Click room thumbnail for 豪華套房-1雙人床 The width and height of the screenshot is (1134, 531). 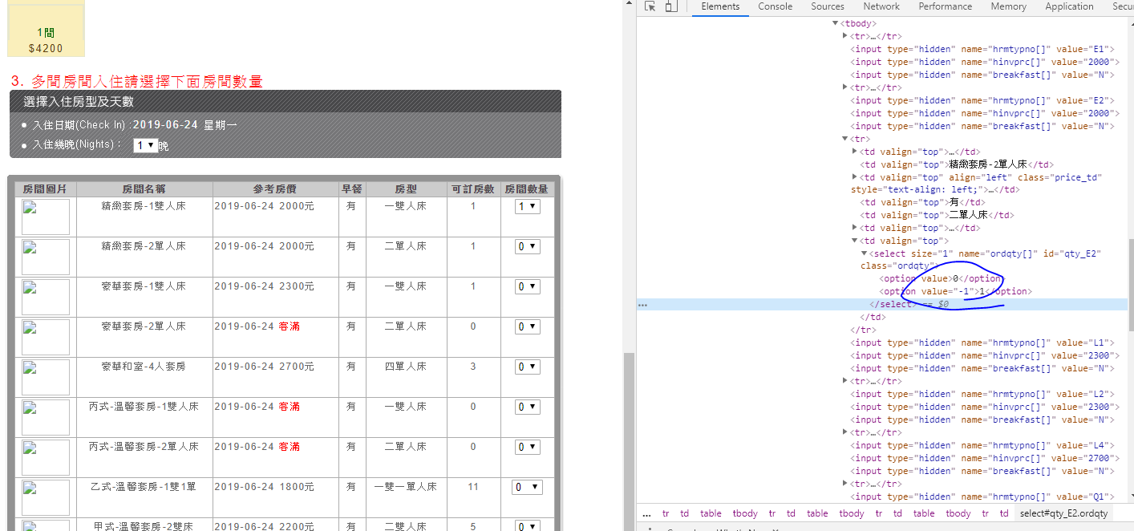click(46, 297)
